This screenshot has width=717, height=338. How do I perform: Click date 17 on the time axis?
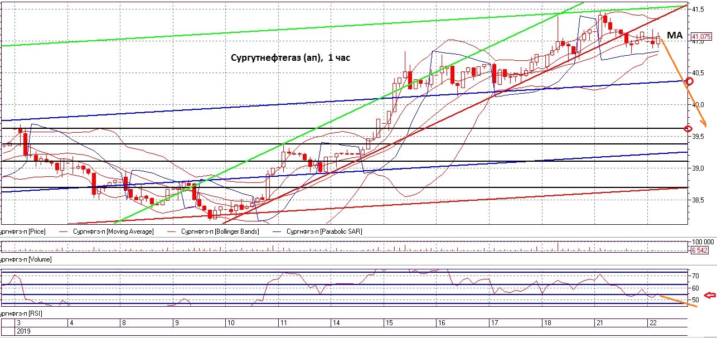pos(493,323)
